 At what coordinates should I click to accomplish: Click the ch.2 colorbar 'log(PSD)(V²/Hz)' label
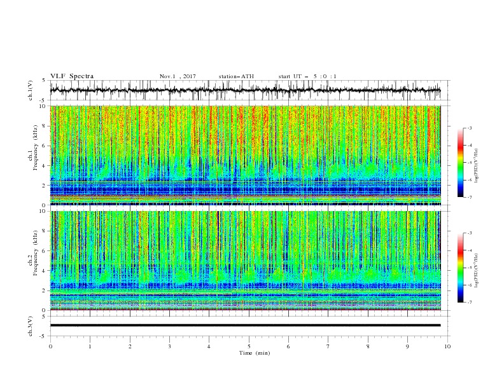click(x=477, y=270)
